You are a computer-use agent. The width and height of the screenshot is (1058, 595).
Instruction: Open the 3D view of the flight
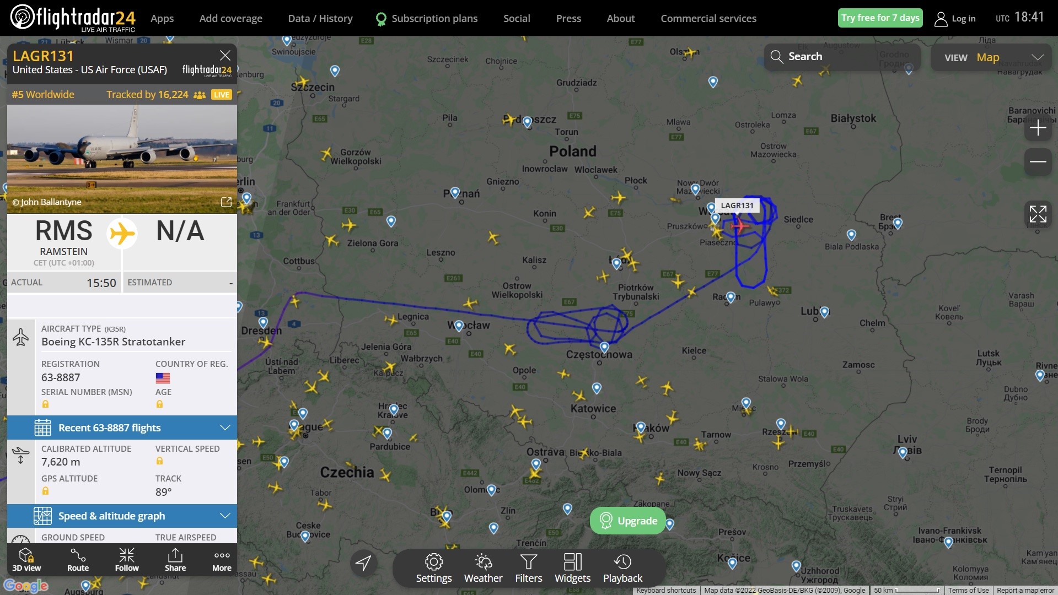coord(26,560)
